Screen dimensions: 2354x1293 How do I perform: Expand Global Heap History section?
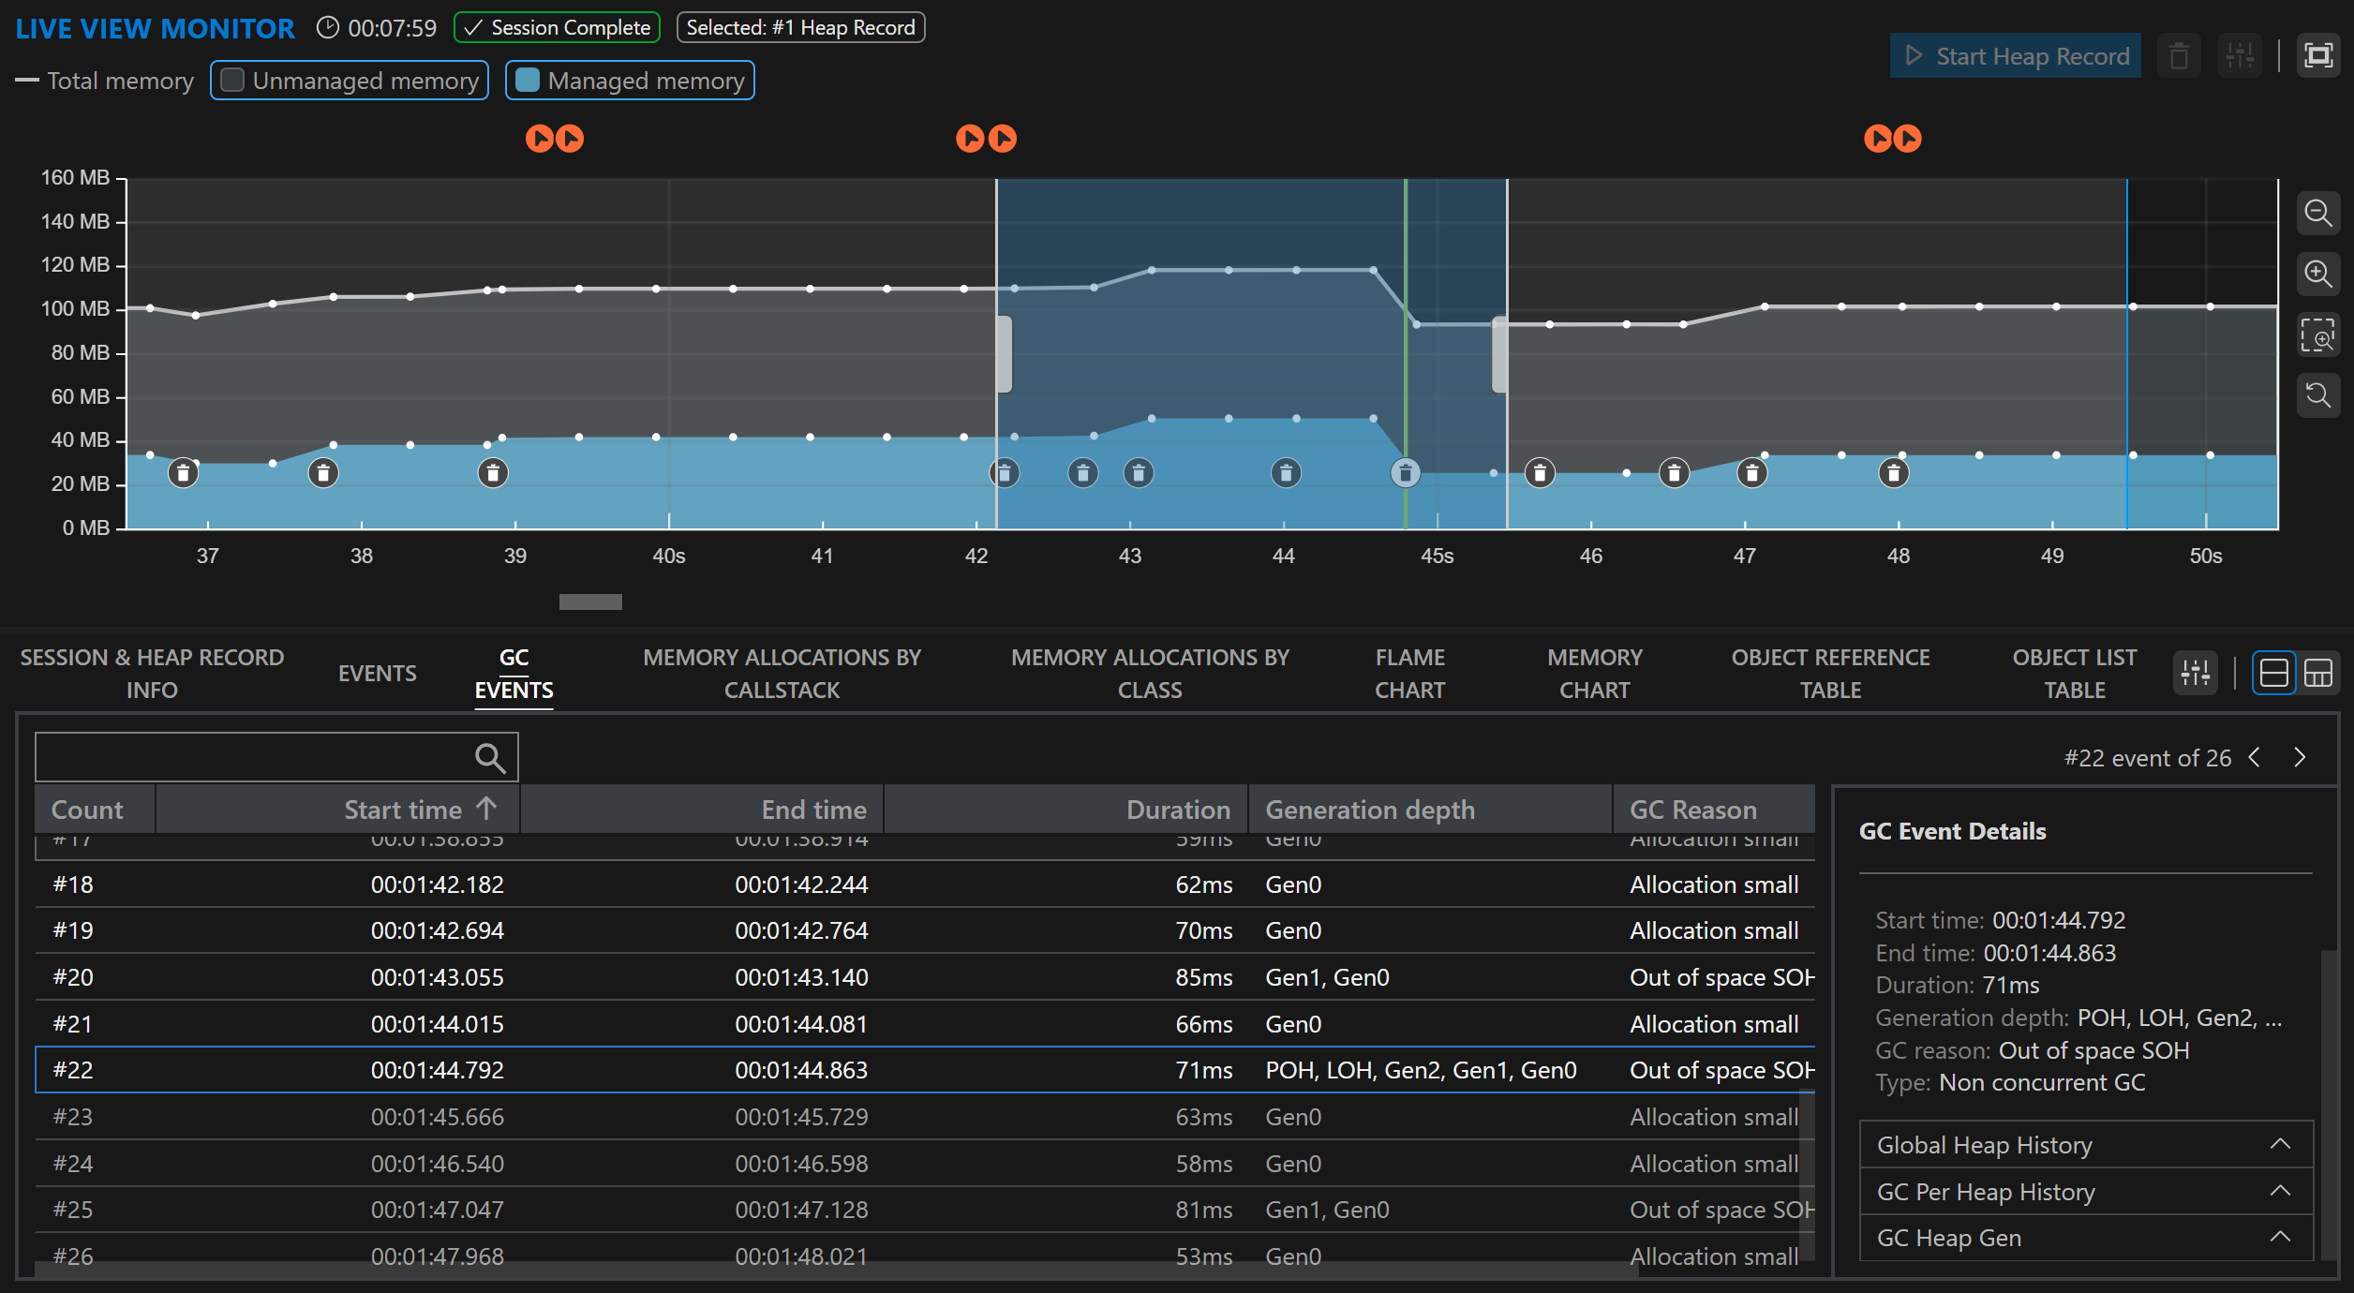tap(2085, 1145)
